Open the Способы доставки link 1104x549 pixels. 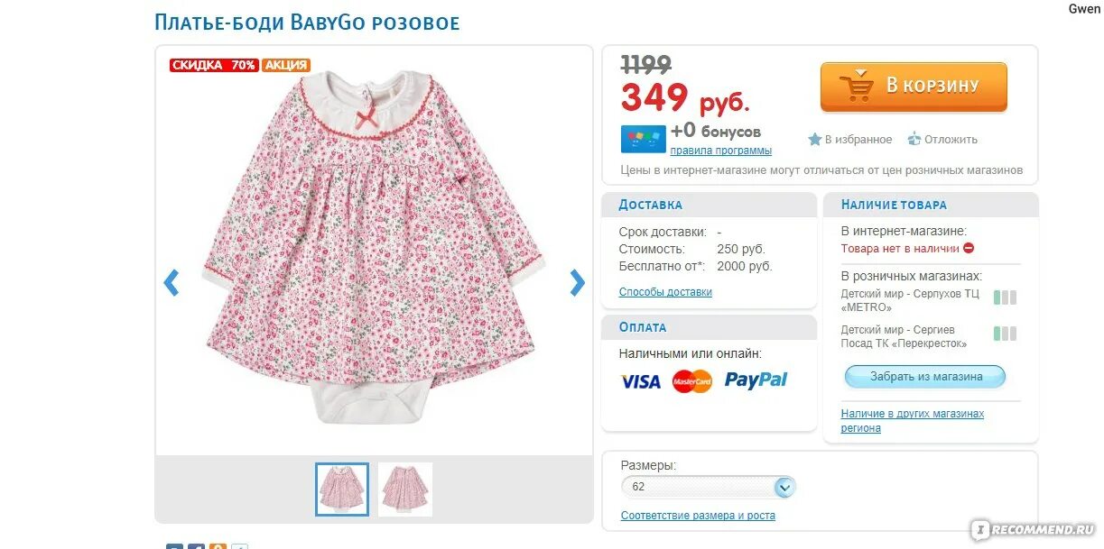pyautogui.click(x=665, y=292)
